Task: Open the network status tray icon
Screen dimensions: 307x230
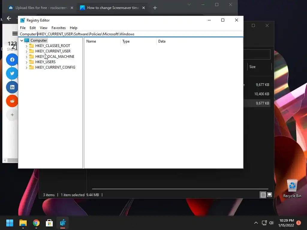Action: coord(264,223)
